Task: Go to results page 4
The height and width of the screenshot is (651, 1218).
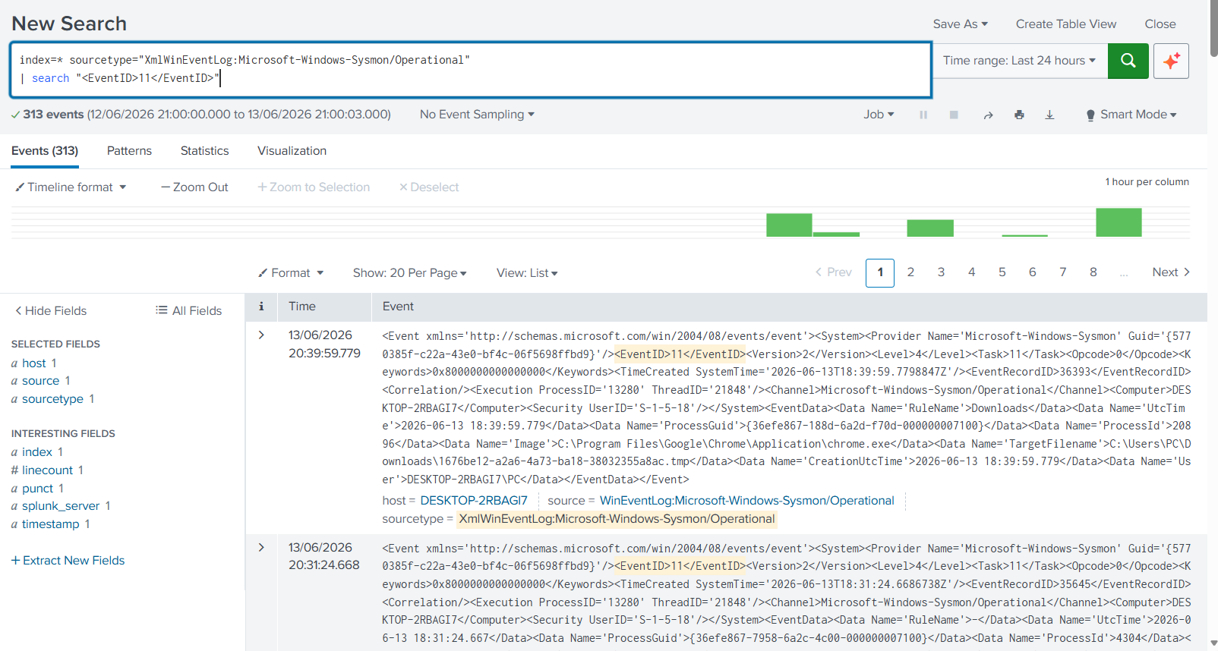Action: tap(971, 272)
